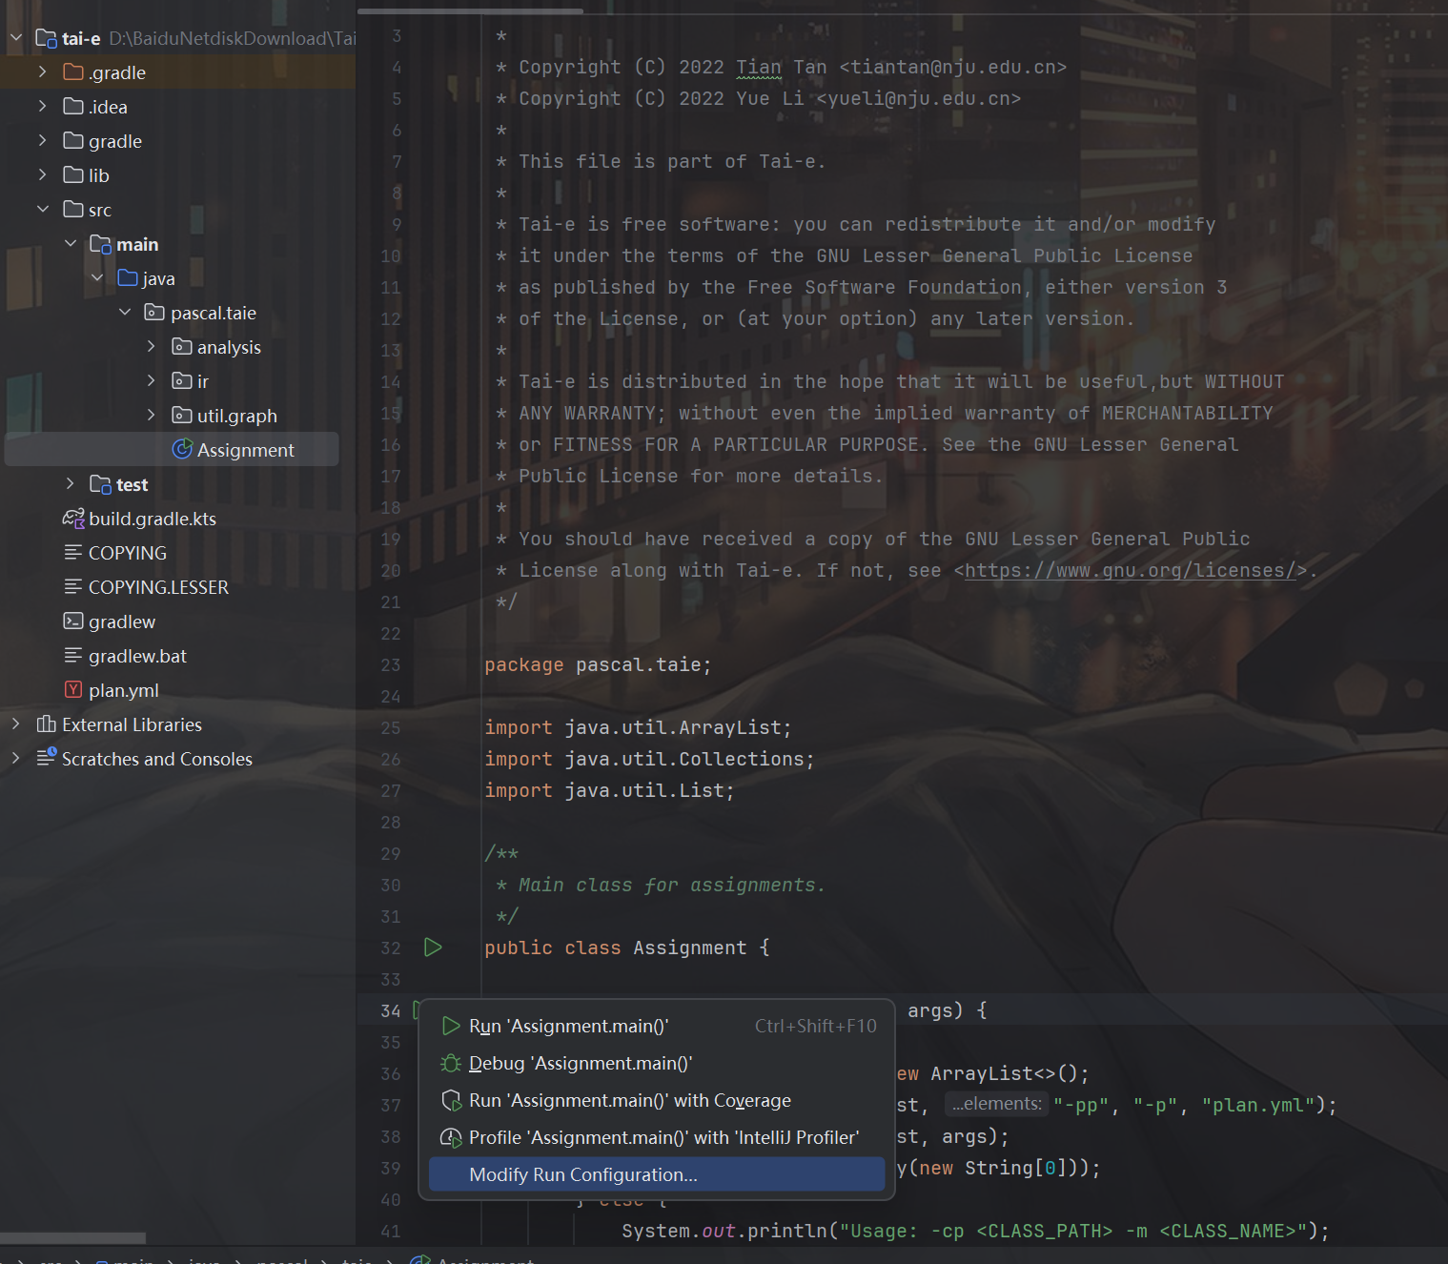Click the Debug bug icon in popup menu

(x=451, y=1064)
